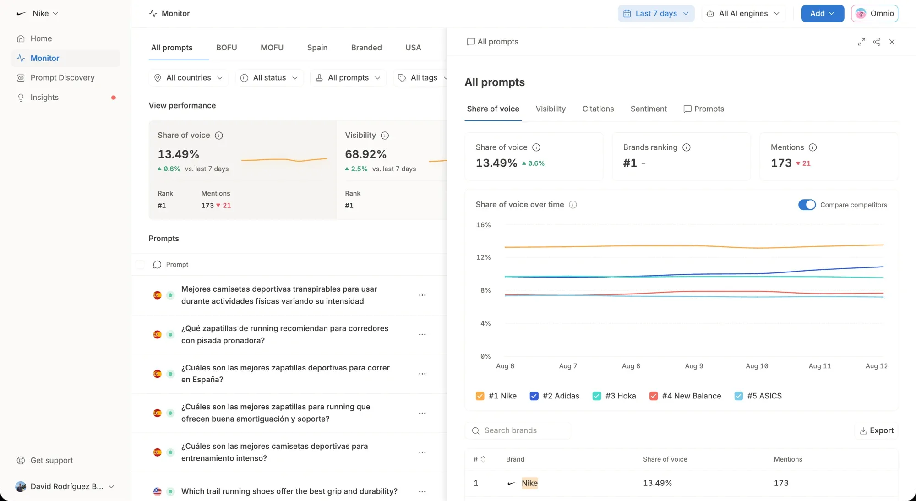This screenshot has width=916, height=501.
Task: Click the Get support icon
Action: (21, 461)
